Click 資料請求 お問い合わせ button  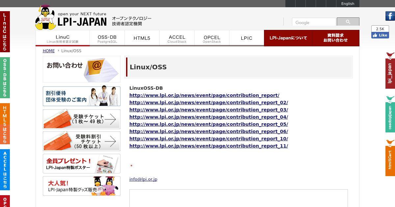(336, 38)
